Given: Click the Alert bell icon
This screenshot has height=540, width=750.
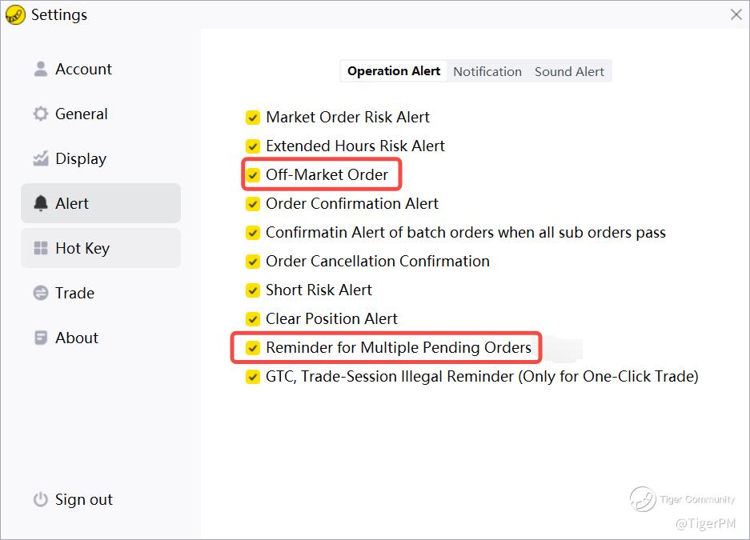Looking at the screenshot, I should [x=41, y=203].
